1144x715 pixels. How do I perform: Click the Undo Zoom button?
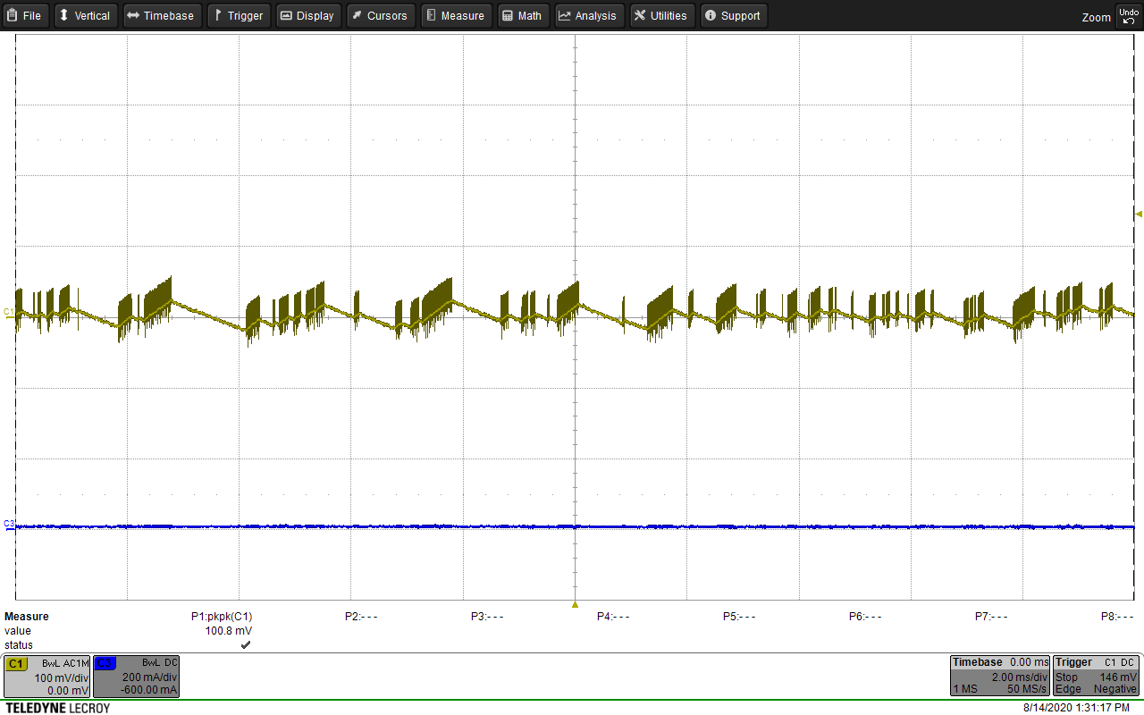coord(1128,15)
